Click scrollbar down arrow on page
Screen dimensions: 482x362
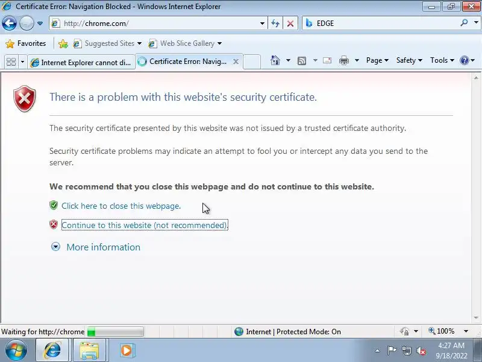tap(476, 317)
